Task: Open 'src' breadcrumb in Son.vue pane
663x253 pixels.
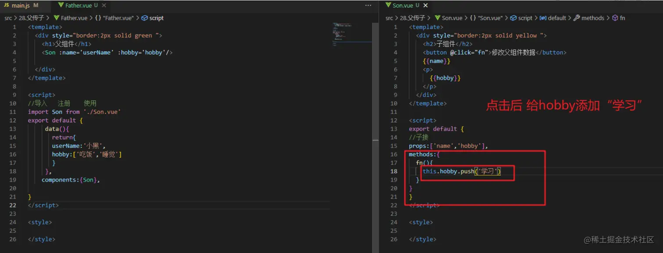Action: [389, 18]
